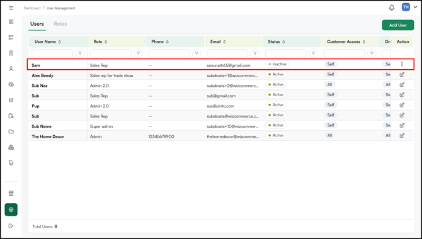This screenshot has height=239, width=422.
Task: Select the user name Sam
Action: [x=36, y=65]
